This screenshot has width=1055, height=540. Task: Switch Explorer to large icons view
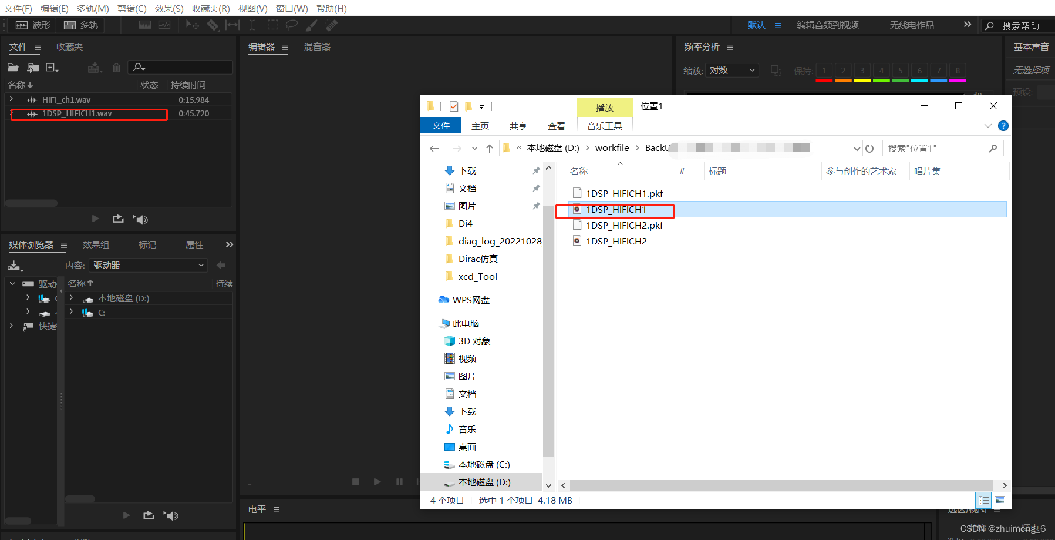pos(1000,500)
